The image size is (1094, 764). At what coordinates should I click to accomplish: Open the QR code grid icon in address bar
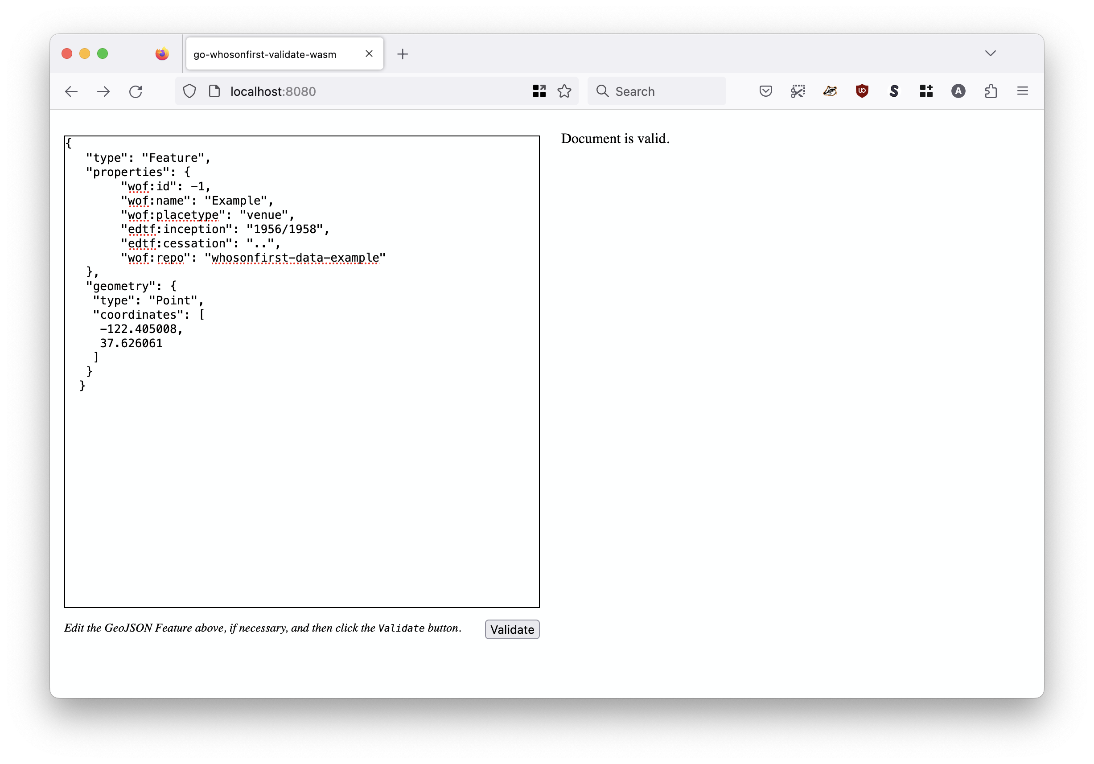pyautogui.click(x=539, y=91)
